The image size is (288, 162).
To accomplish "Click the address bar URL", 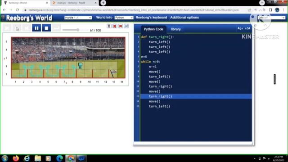I will tap(134, 10).
